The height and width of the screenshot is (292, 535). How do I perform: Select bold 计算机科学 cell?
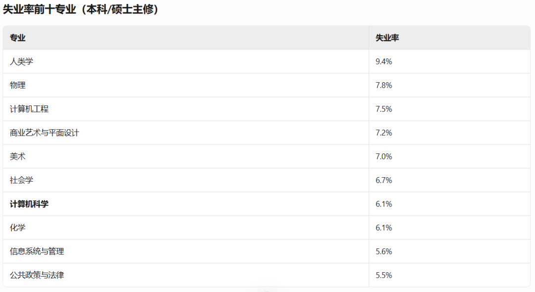point(186,204)
